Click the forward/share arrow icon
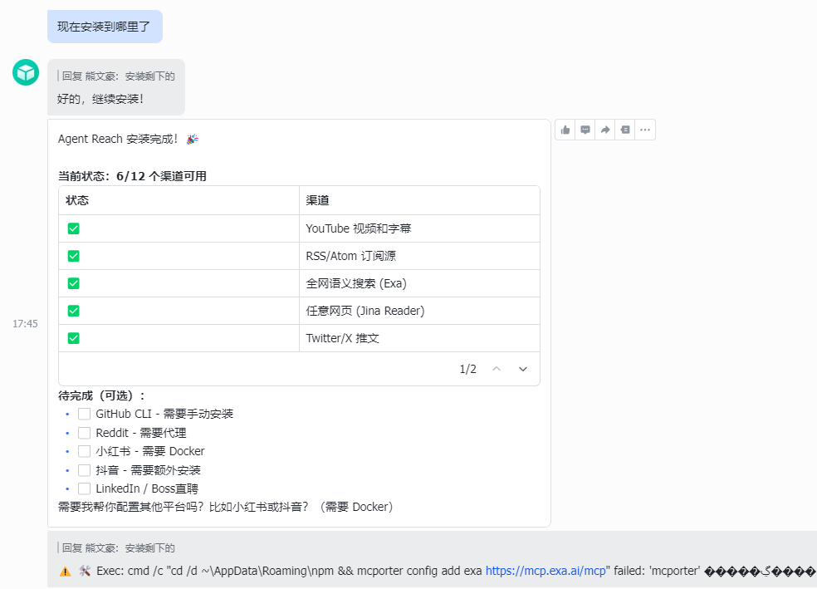817x589 pixels. (x=604, y=129)
